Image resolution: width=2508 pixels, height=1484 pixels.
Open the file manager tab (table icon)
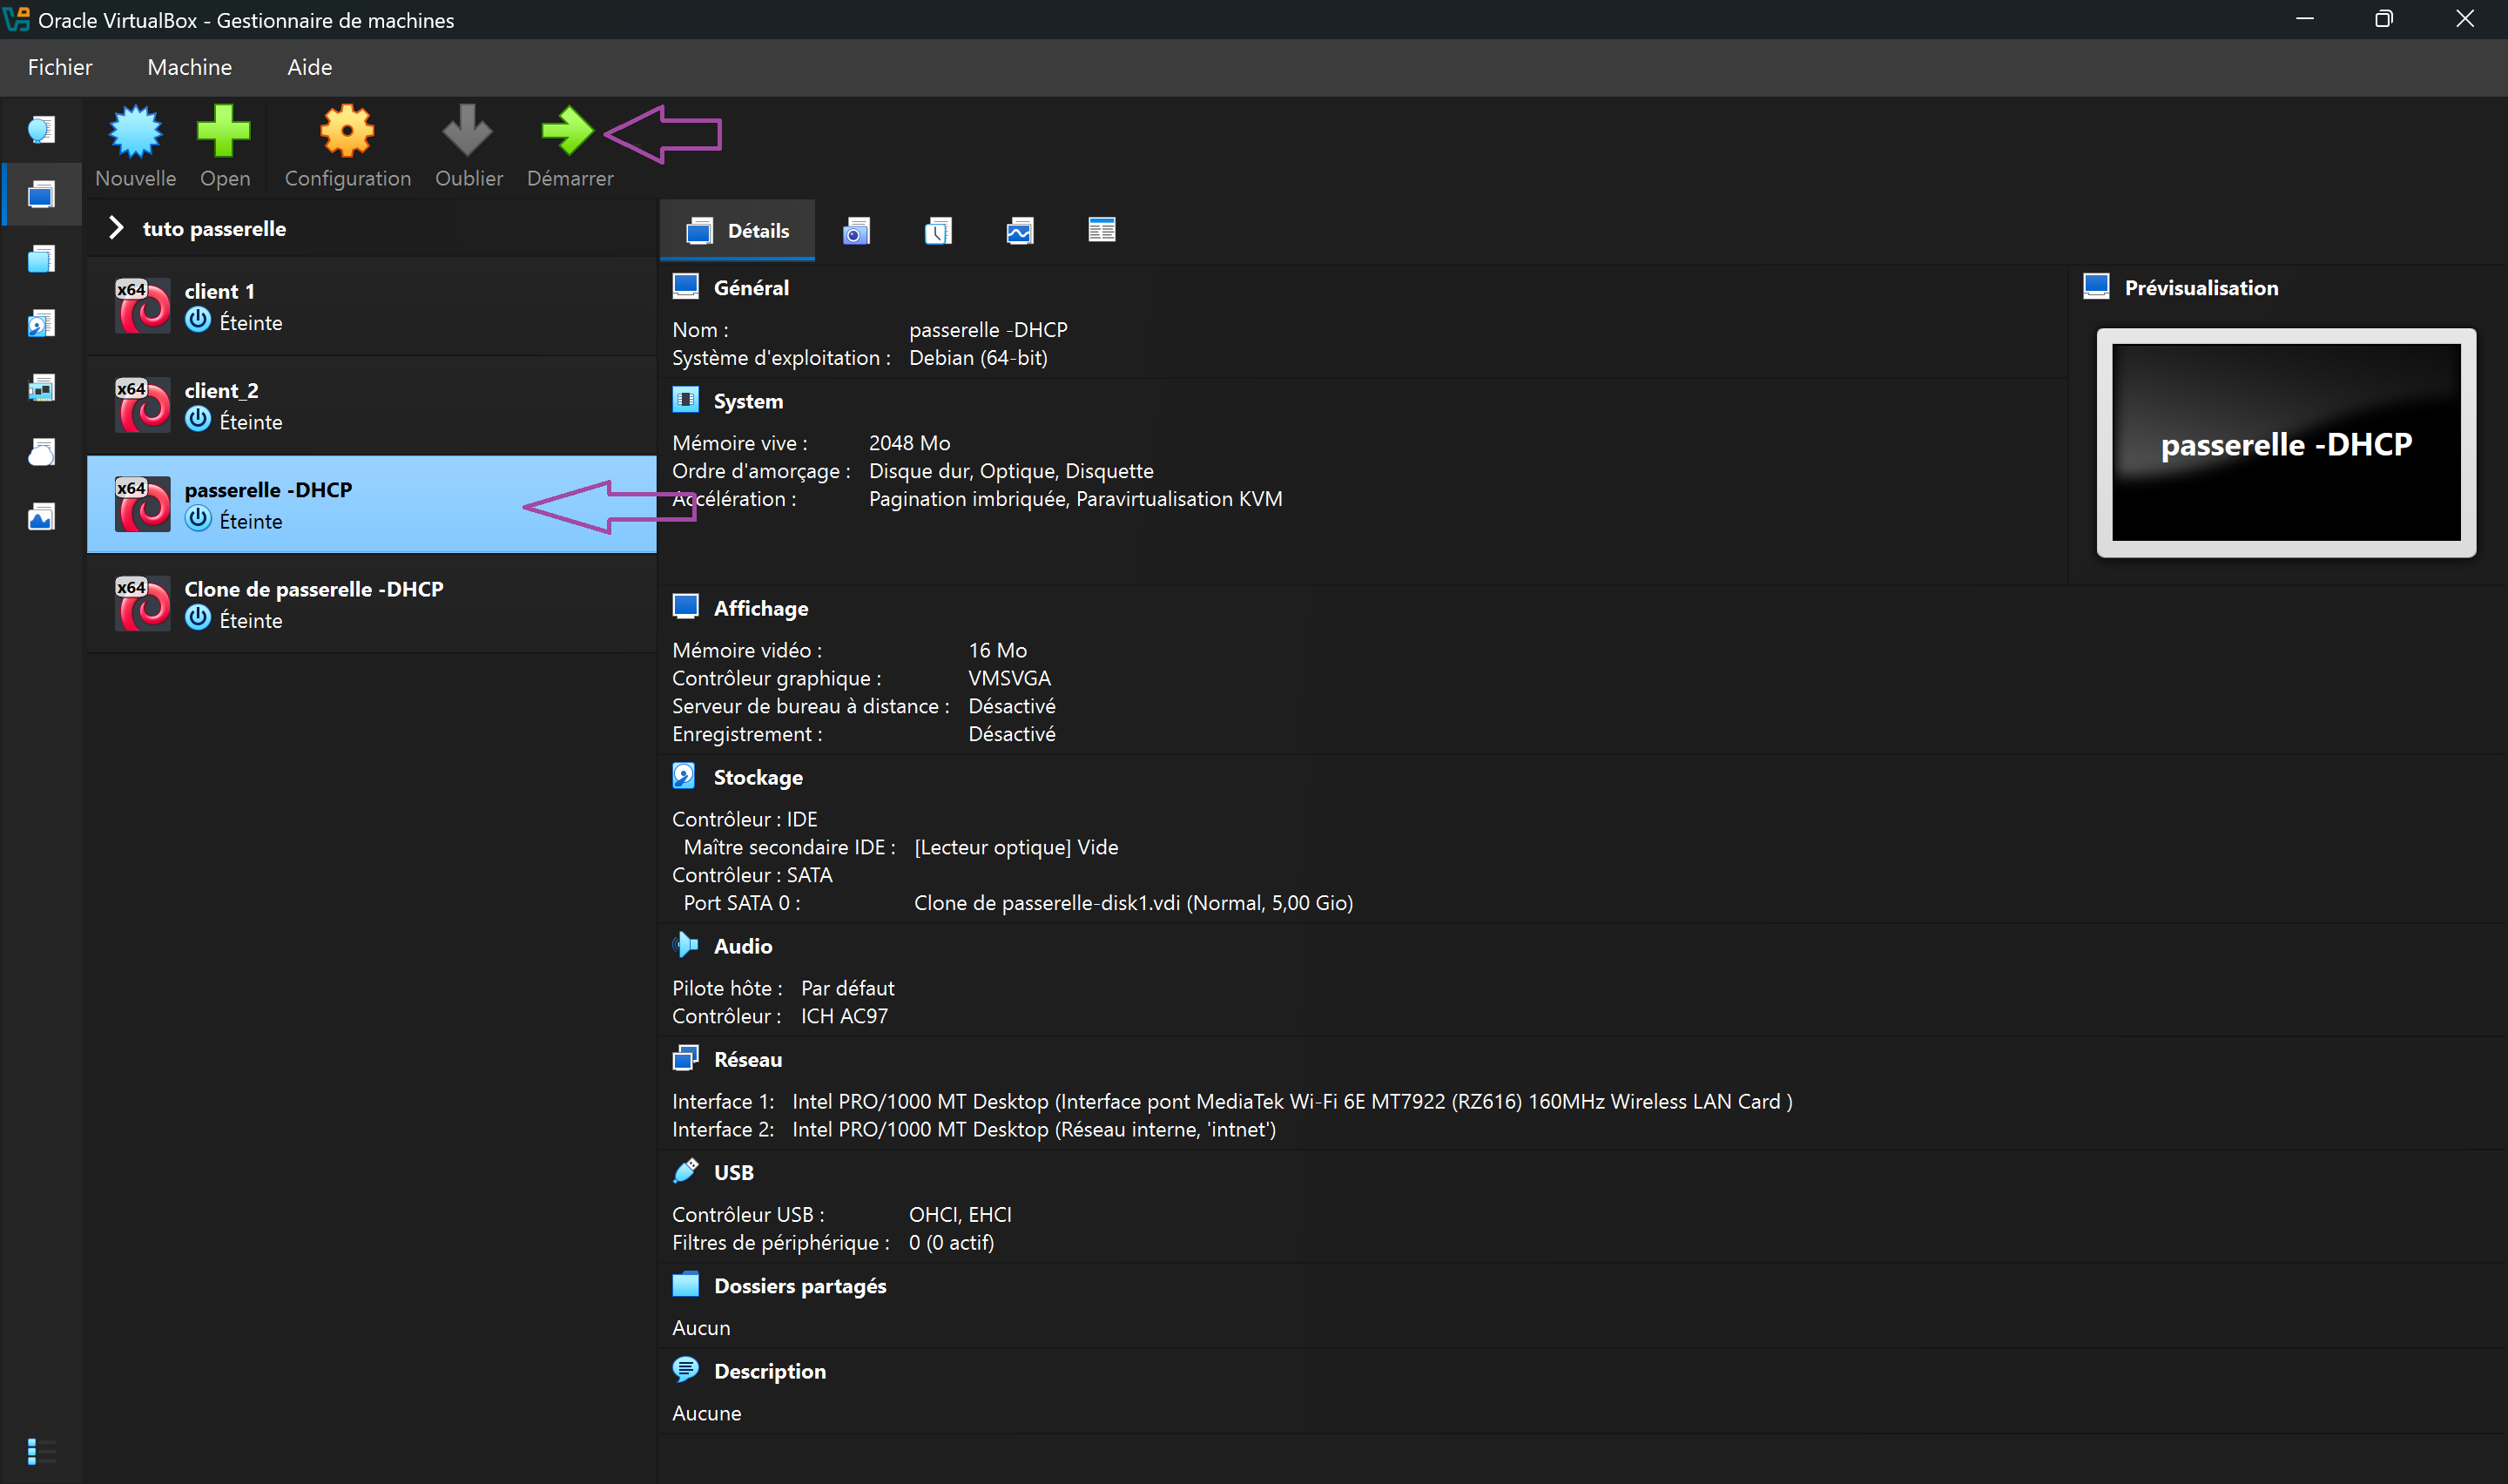[x=1102, y=231]
